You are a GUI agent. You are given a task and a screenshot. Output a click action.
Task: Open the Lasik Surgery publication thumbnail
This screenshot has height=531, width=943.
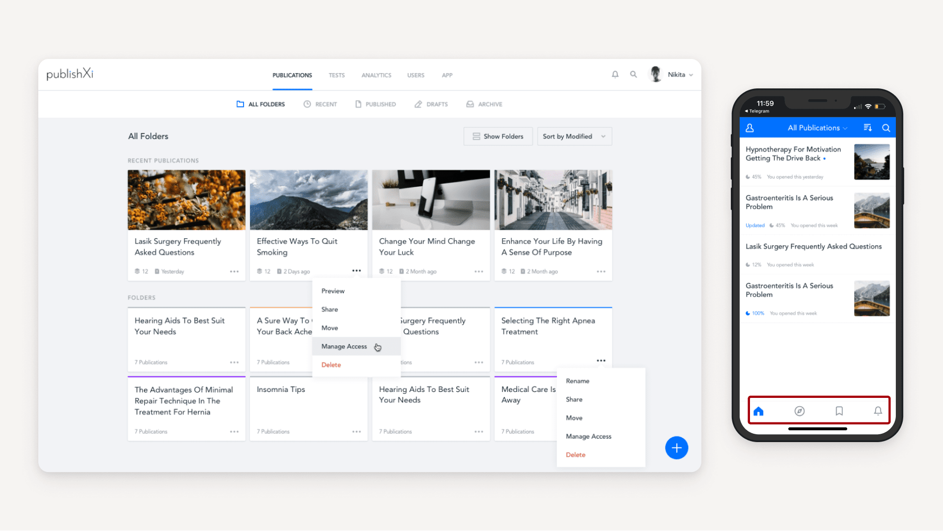(x=186, y=199)
